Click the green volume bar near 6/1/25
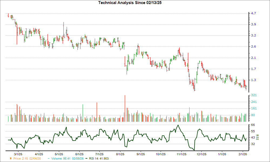Screen dimensions: 270x162 click(83, 111)
